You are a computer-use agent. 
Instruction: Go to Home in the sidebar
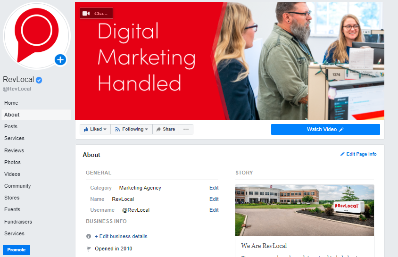[x=11, y=103]
